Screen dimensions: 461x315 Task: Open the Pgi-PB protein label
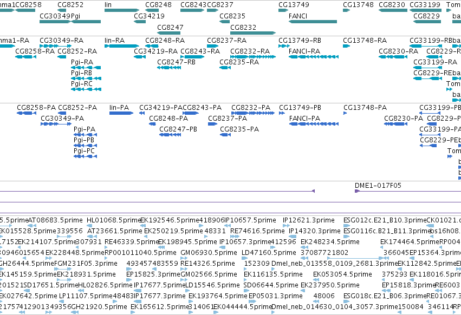(x=84, y=140)
